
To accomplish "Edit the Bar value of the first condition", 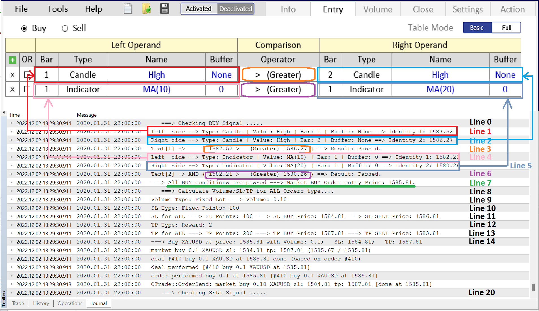I will 47,75.
